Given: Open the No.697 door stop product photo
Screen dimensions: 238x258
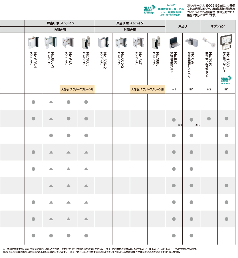Looking at the screenshot, I should point(191,42).
